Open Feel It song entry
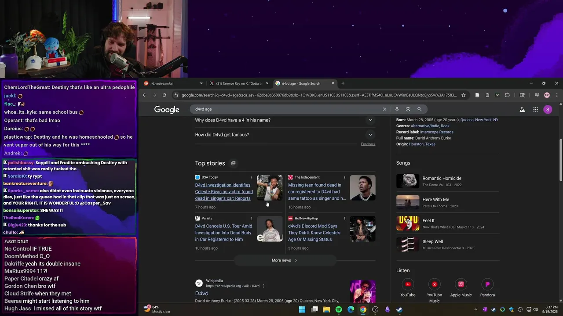This screenshot has height=316, width=563. pyautogui.click(x=448, y=223)
